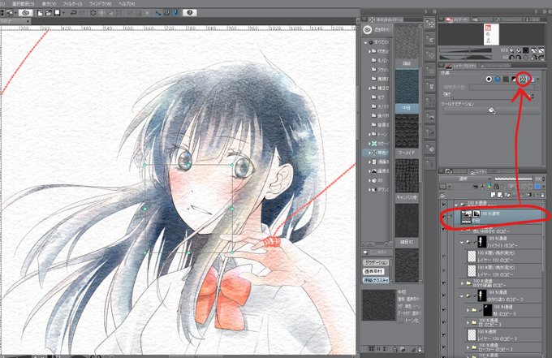Image resolution: width=552 pixels, height=358 pixels.
Task: Click the Open file toolbar icon
Action: (x=48, y=13)
